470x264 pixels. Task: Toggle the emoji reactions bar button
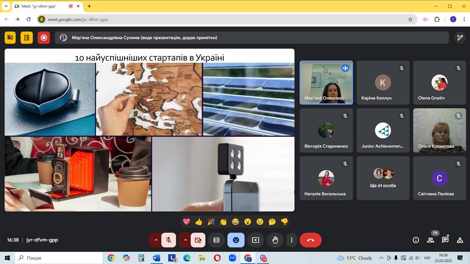click(x=236, y=240)
